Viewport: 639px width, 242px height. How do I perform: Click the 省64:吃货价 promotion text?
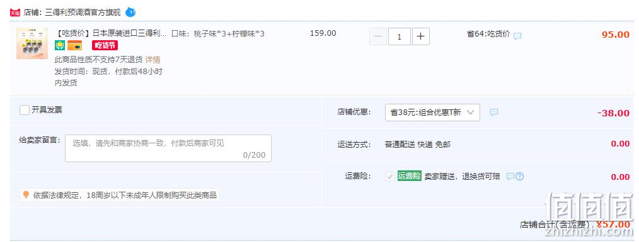coord(488,34)
